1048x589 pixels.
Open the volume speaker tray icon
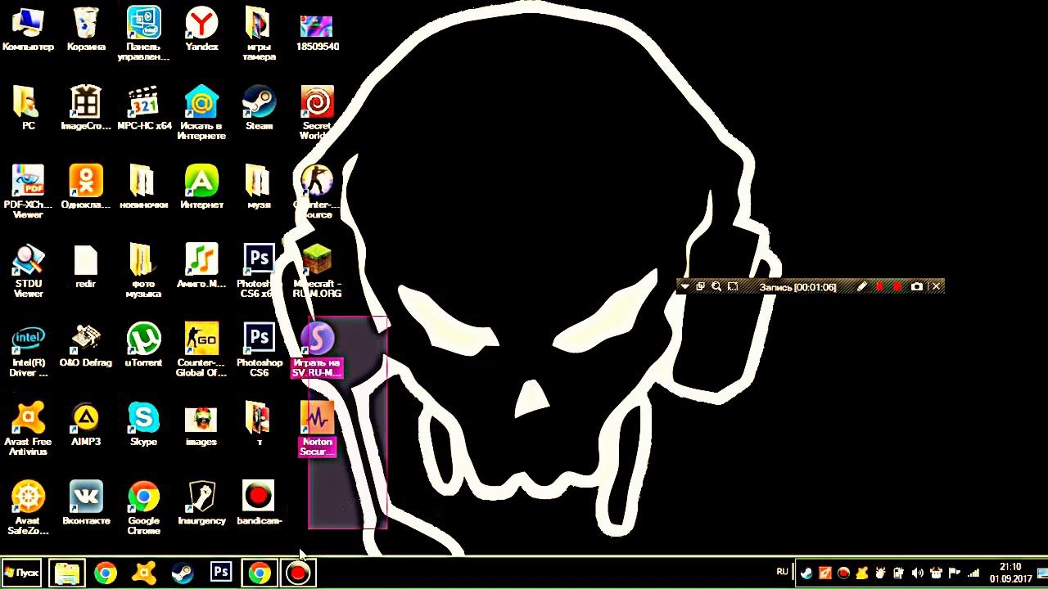point(917,573)
